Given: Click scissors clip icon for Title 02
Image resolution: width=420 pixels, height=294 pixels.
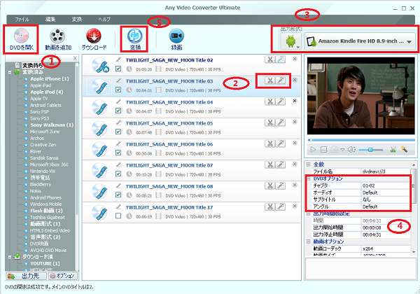Looking at the screenshot, I should (x=270, y=59).
